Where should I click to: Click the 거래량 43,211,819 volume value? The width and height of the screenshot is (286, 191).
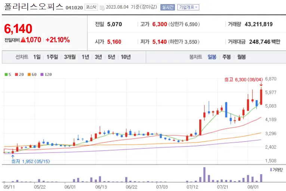point(259,24)
